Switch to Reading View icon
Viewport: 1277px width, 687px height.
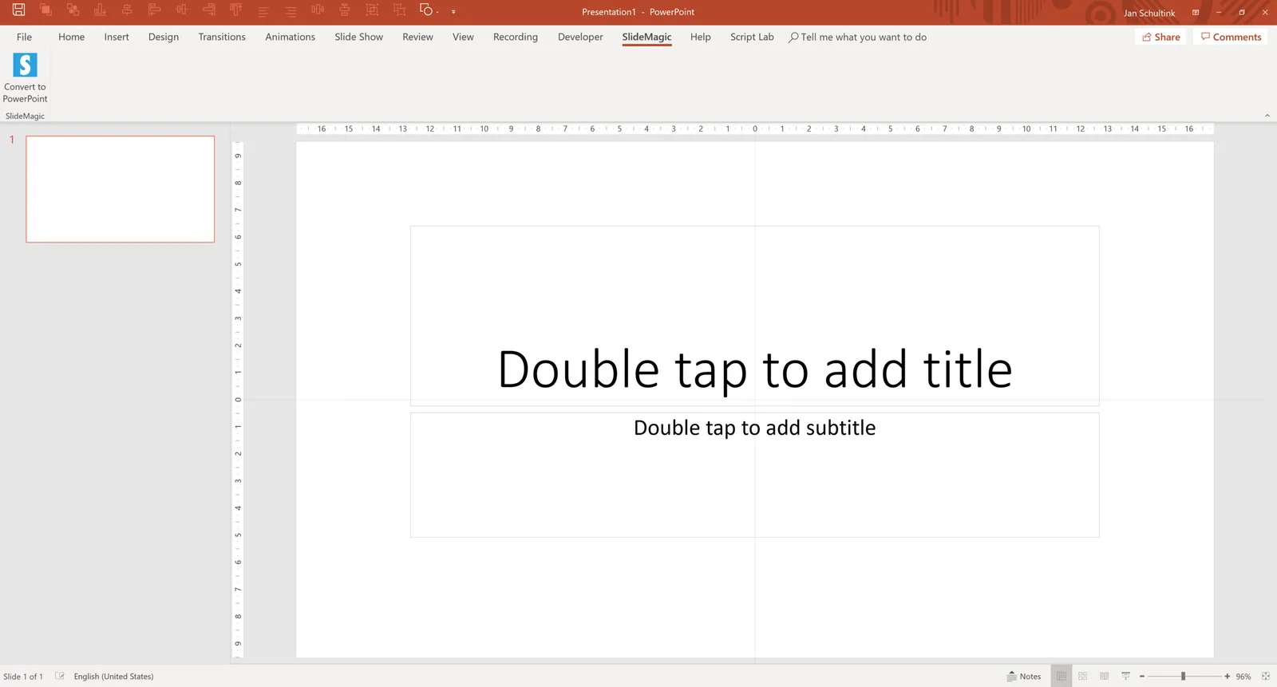[1105, 676]
